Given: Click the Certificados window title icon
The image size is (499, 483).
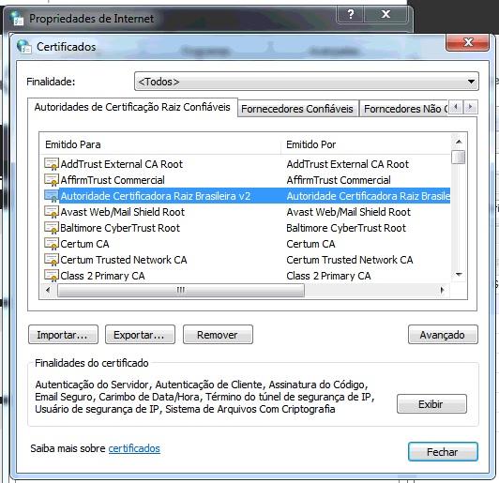Looking at the screenshot, I should (x=24, y=47).
